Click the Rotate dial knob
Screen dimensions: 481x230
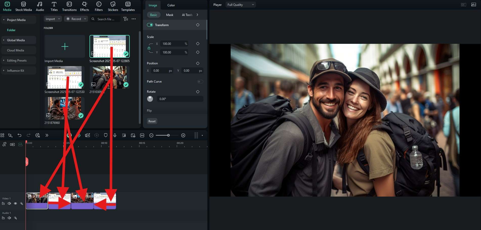coord(150,99)
